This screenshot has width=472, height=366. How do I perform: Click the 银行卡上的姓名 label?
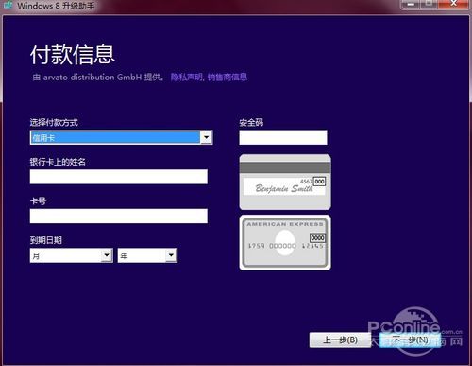point(58,162)
